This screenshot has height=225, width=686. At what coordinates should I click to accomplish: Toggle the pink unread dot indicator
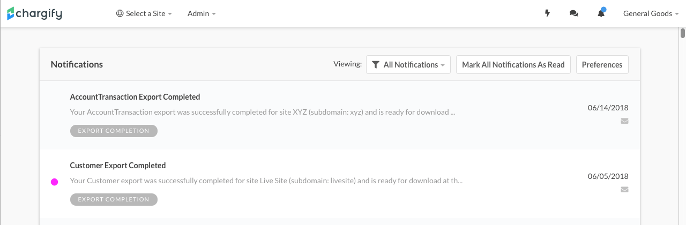click(54, 182)
